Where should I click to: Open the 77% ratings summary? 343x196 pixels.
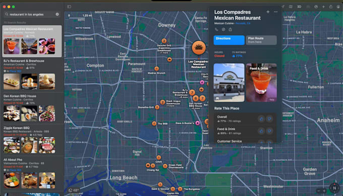coord(237,56)
